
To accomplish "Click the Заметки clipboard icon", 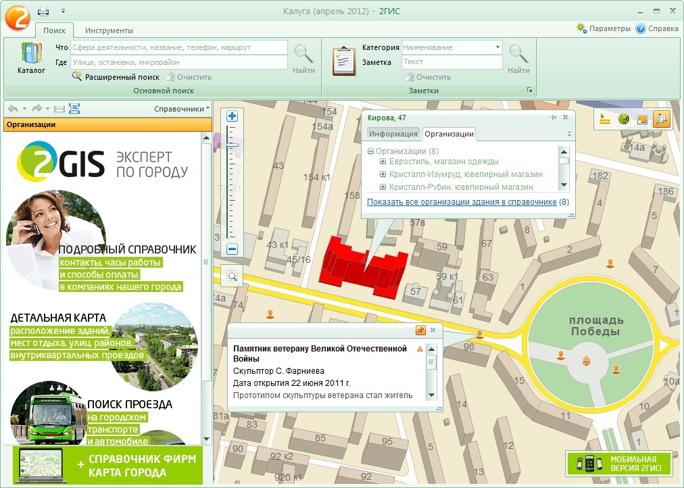I will [x=344, y=60].
